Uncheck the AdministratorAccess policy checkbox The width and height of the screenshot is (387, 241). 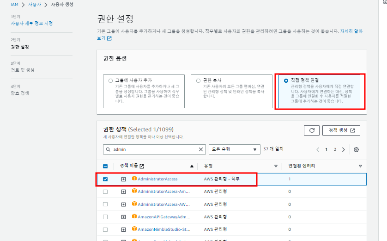coord(105,179)
